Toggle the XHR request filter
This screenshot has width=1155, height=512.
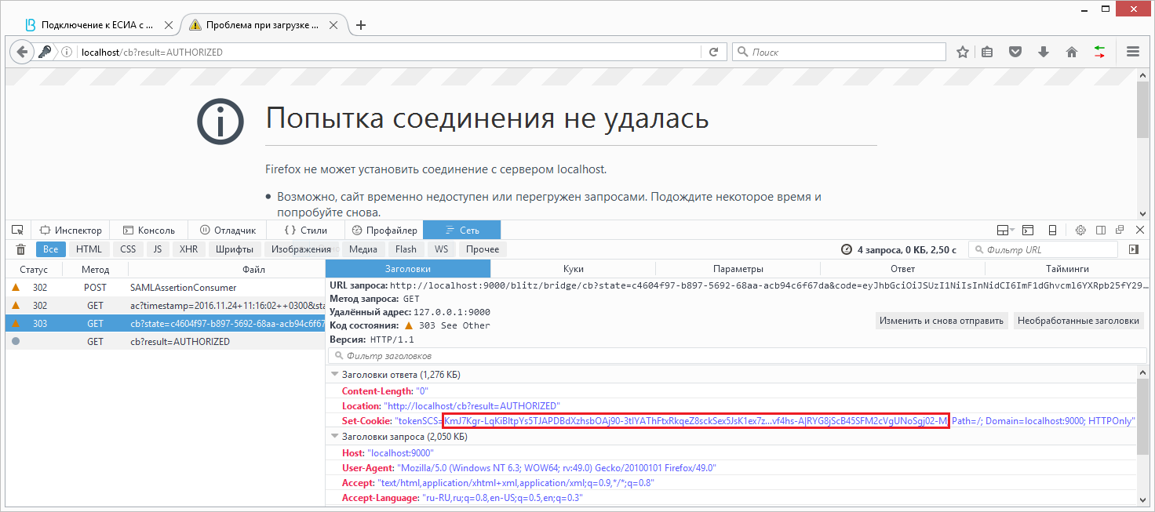(188, 249)
